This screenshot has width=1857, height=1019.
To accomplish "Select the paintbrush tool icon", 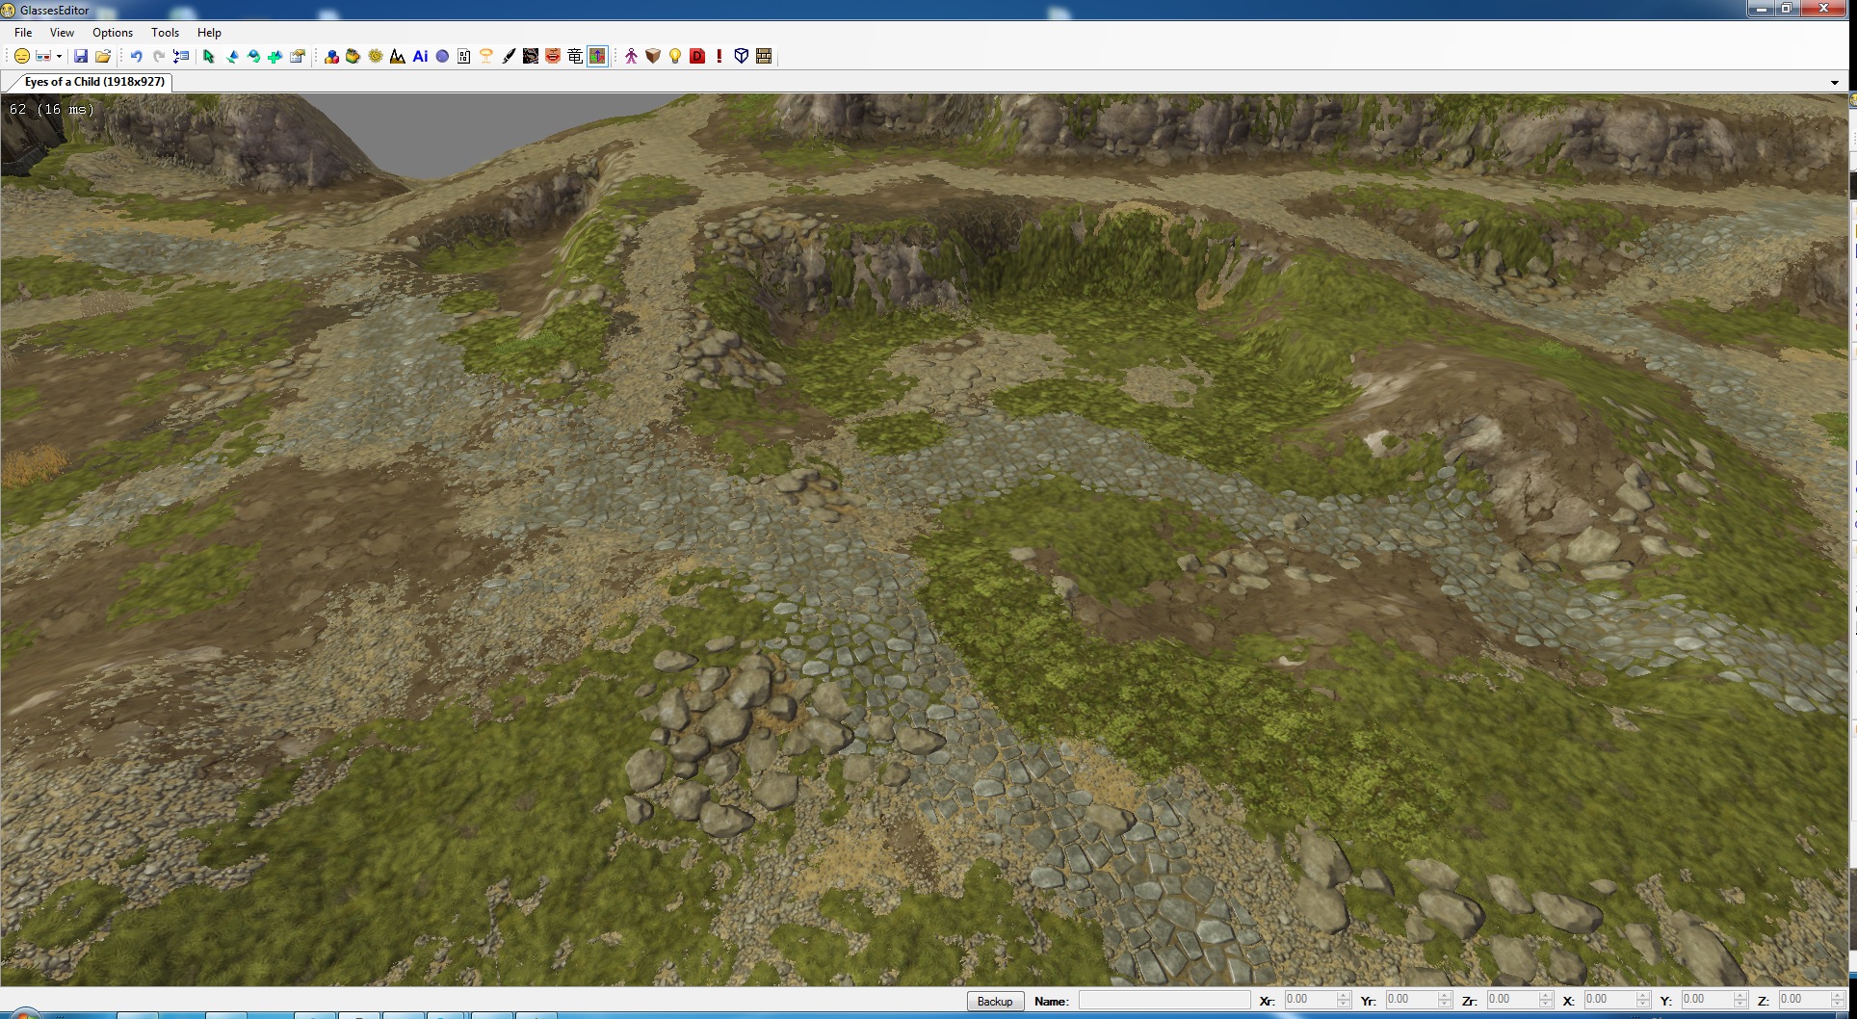I will coord(509,57).
